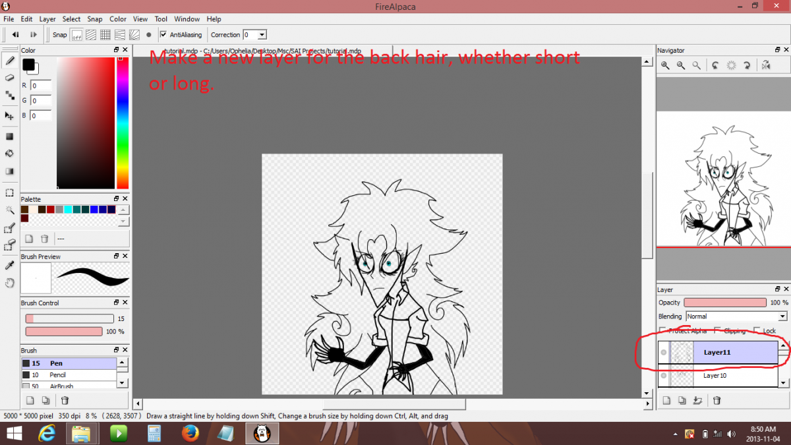The height and width of the screenshot is (445, 791).
Task: Open the Blending mode dropdown
Action: click(736, 316)
